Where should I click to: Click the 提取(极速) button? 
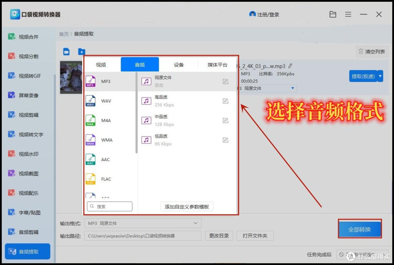point(363,76)
